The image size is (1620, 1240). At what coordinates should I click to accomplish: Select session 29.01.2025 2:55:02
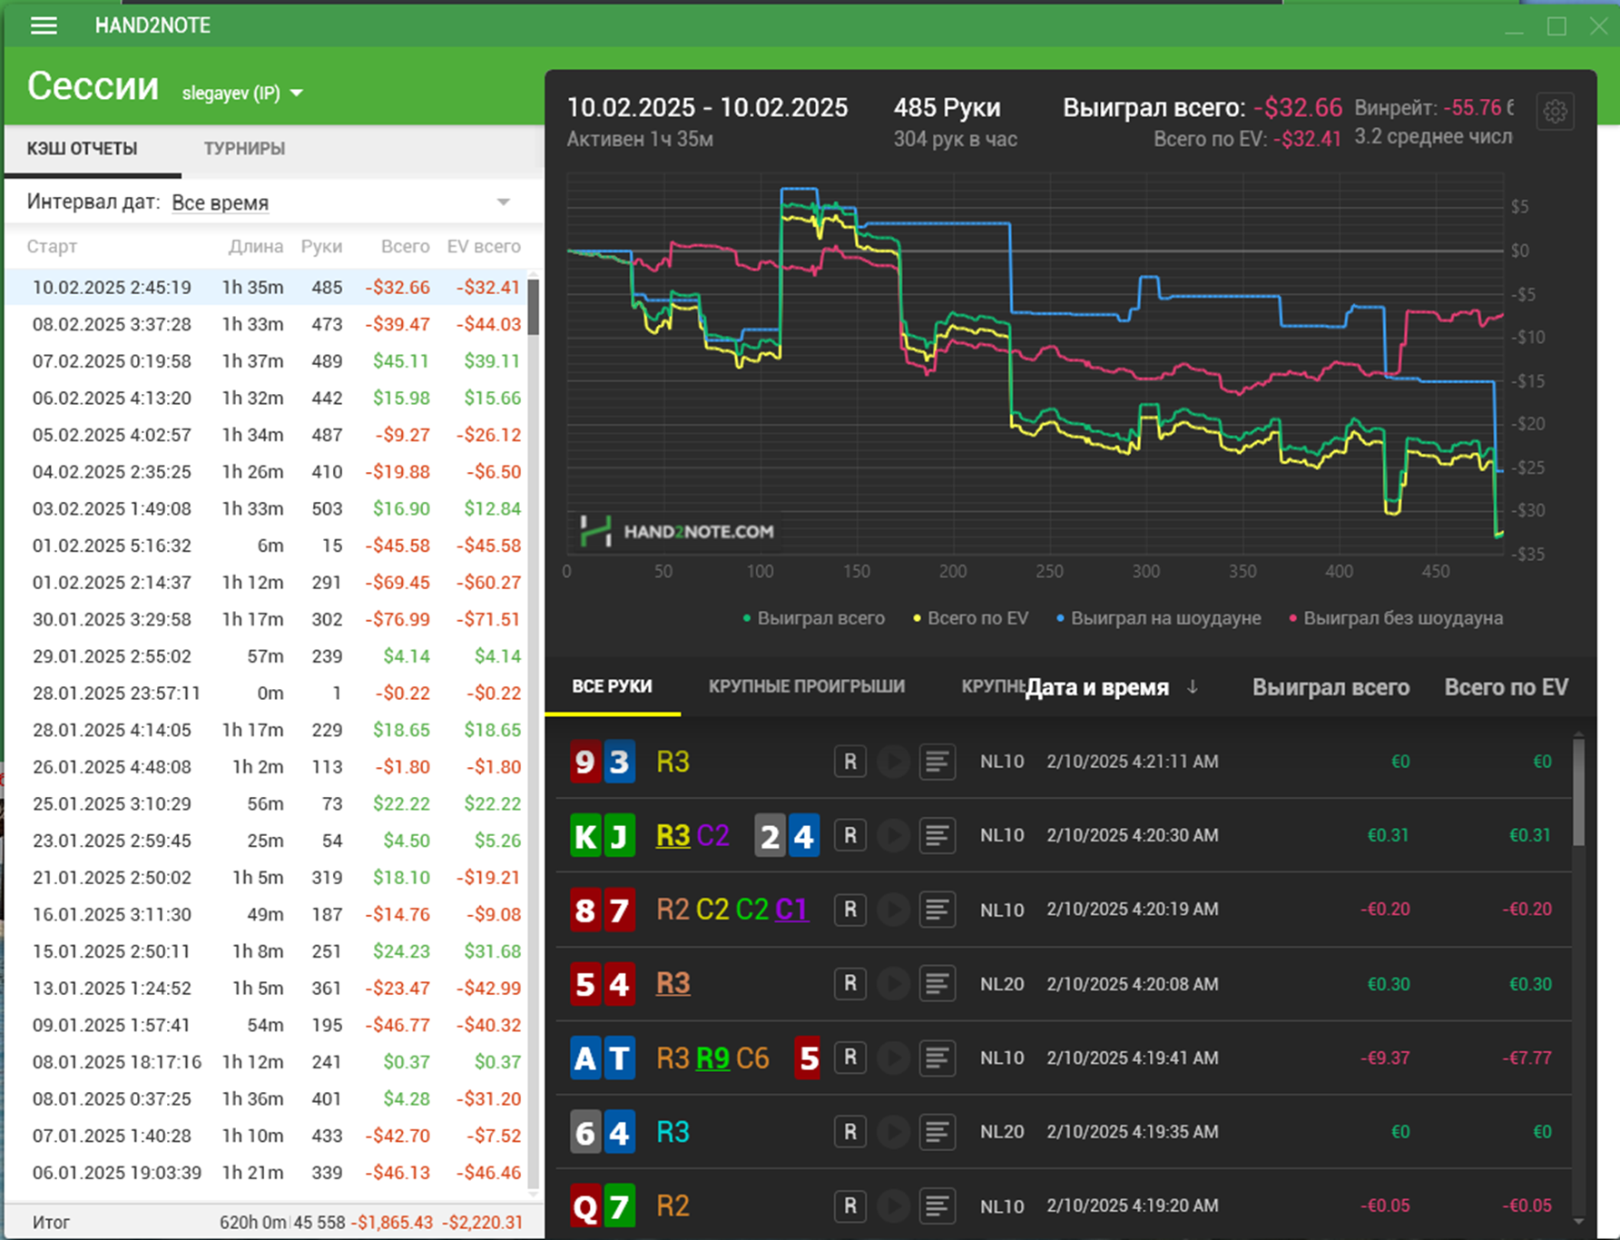[x=266, y=656]
